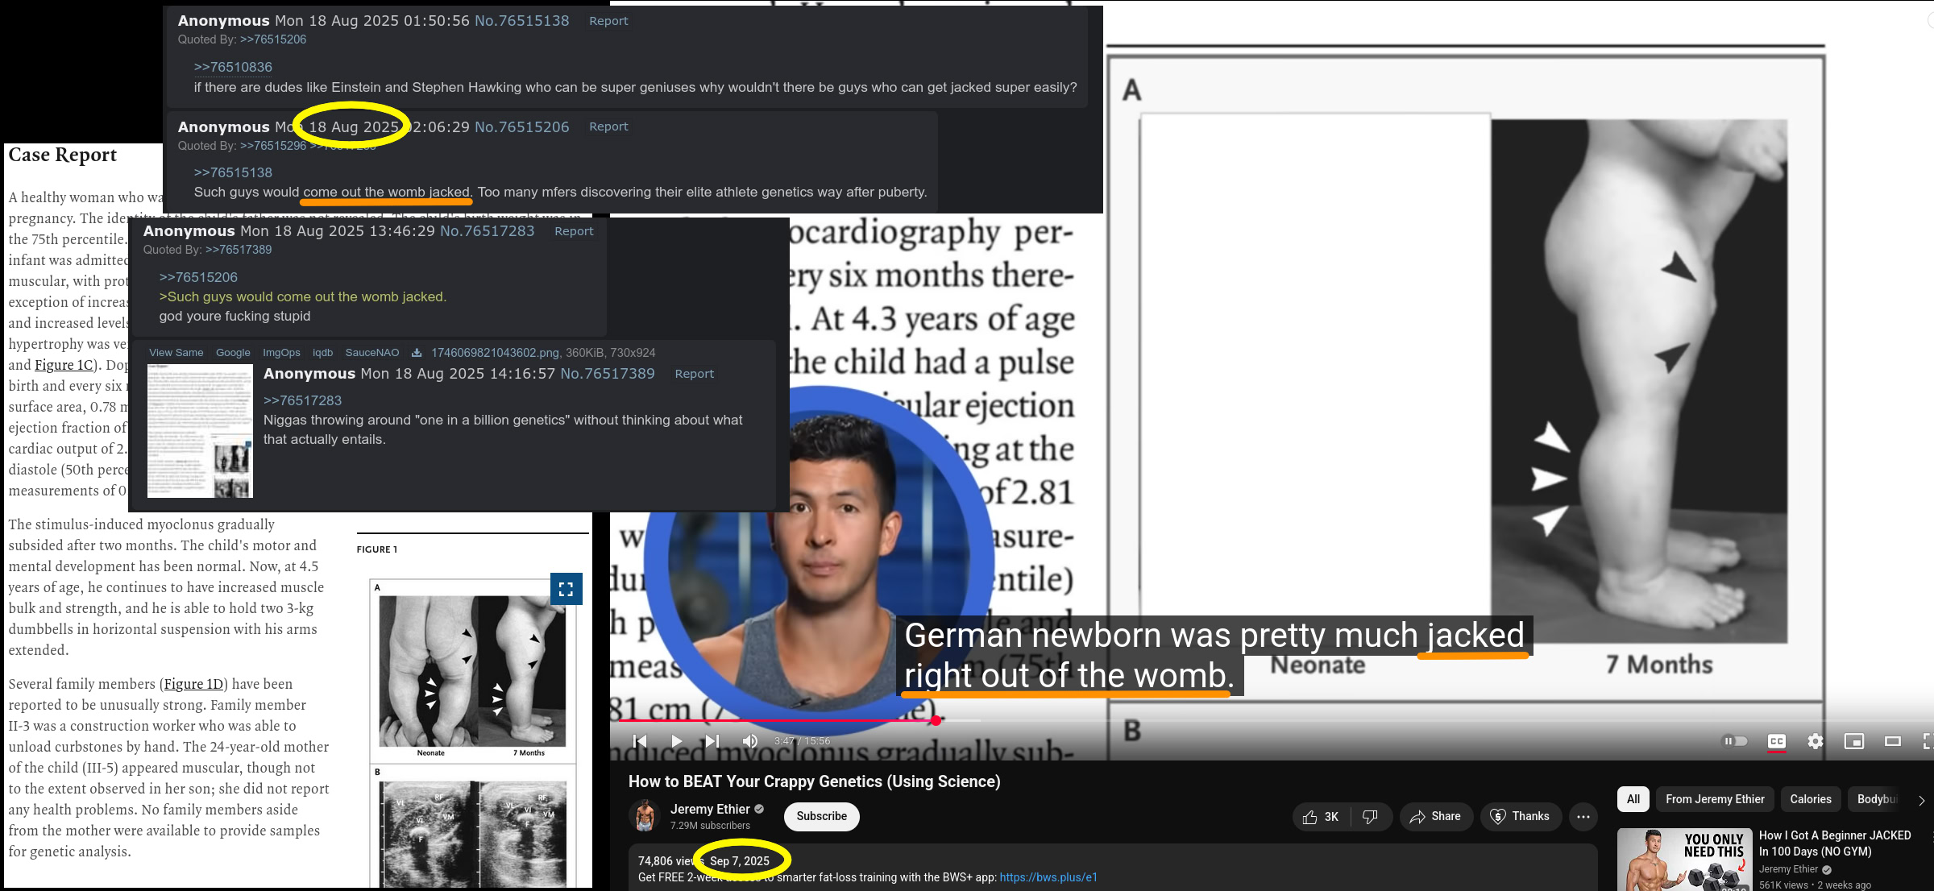Mute the video volume speaker

(749, 741)
